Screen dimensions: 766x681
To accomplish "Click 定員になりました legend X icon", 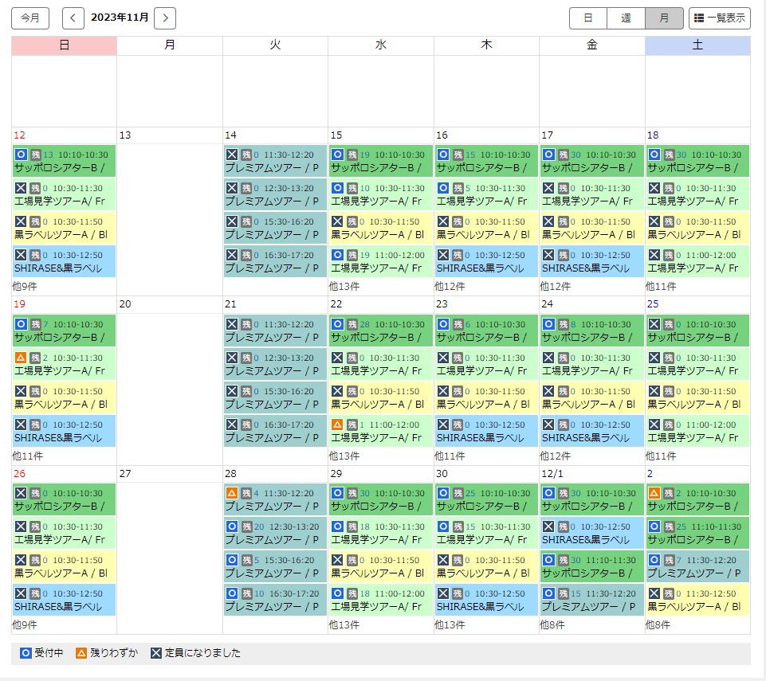I will [156, 653].
